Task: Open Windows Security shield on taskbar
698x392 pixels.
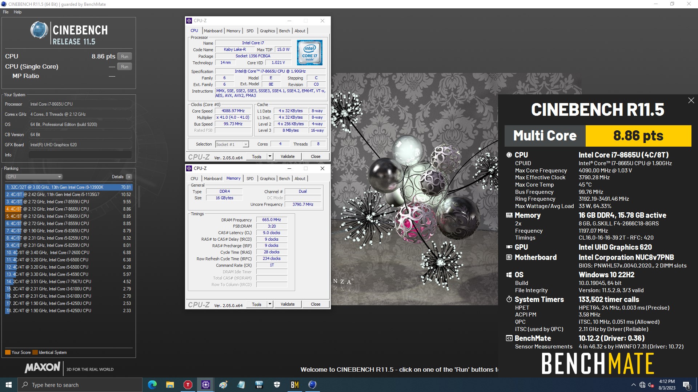Action: 277,385
